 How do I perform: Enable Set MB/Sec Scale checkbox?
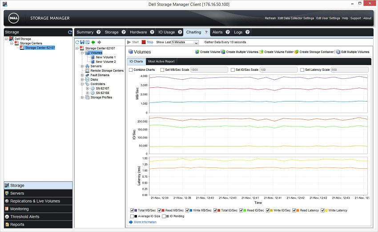(x=162, y=70)
